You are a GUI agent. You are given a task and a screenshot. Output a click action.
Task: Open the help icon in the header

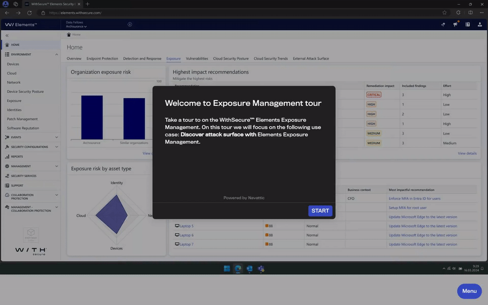468,24
